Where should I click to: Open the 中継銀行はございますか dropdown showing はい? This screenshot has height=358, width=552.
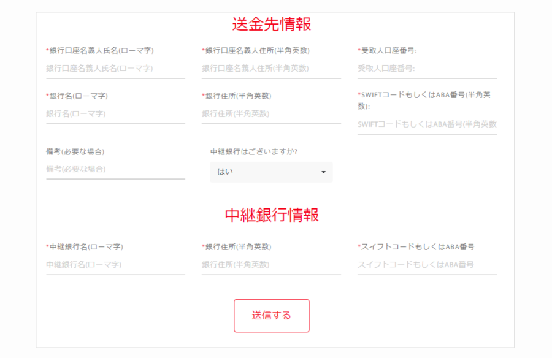(x=271, y=172)
